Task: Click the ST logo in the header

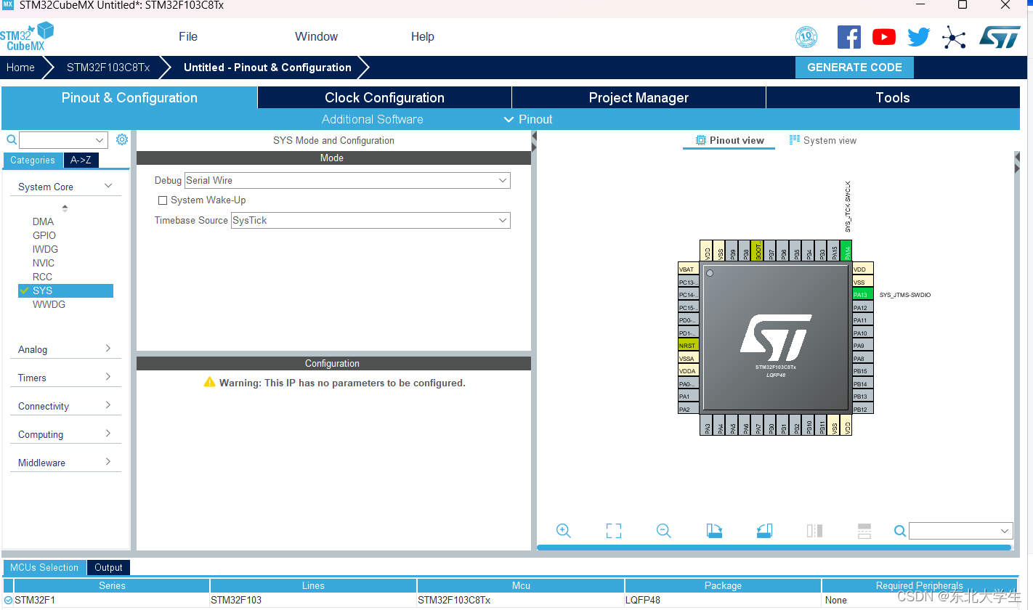Action: pyautogui.click(x=1000, y=37)
